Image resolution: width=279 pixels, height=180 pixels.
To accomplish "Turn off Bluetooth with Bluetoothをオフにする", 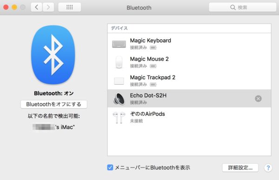I will click(54, 104).
